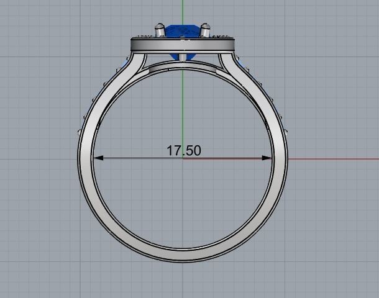Click the dimension line's left arrowhead
This screenshot has width=379, height=298.
(x=98, y=158)
